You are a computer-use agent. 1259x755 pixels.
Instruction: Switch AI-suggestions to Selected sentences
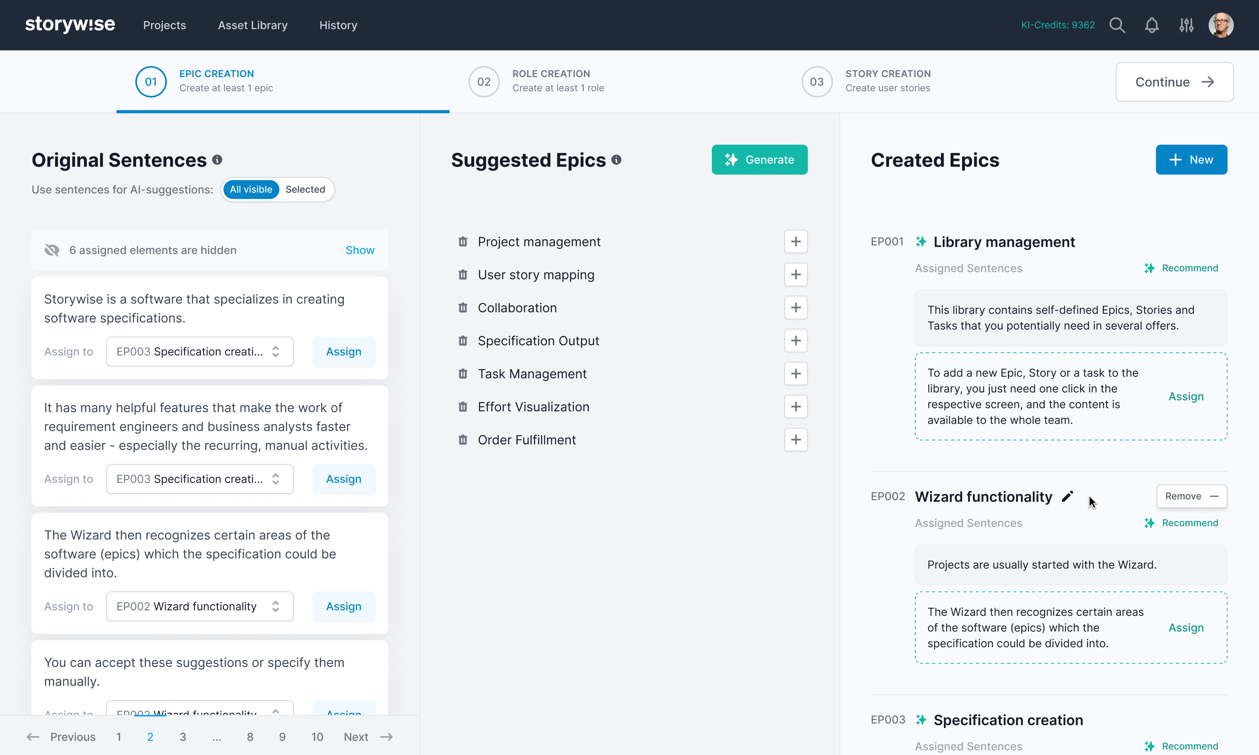point(305,189)
